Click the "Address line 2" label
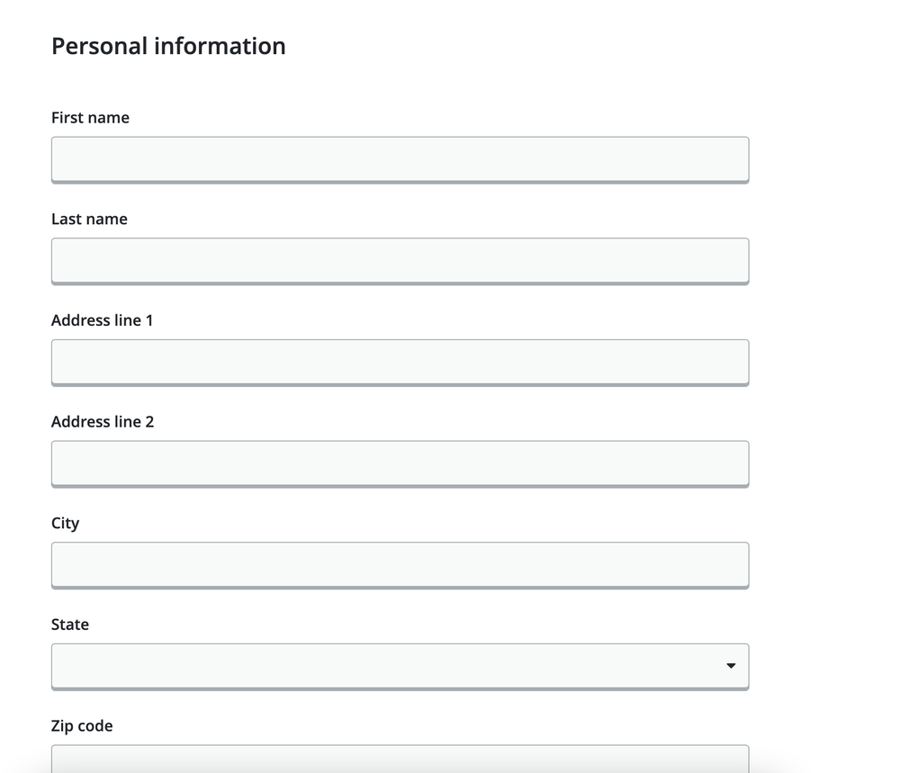Image resolution: width=900 pixels, height=773 pixels. pos(103,422)
